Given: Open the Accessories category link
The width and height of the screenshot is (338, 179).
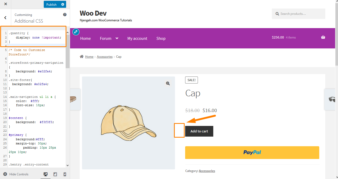Looking at the screenshot, I should [x=207, y=171].
